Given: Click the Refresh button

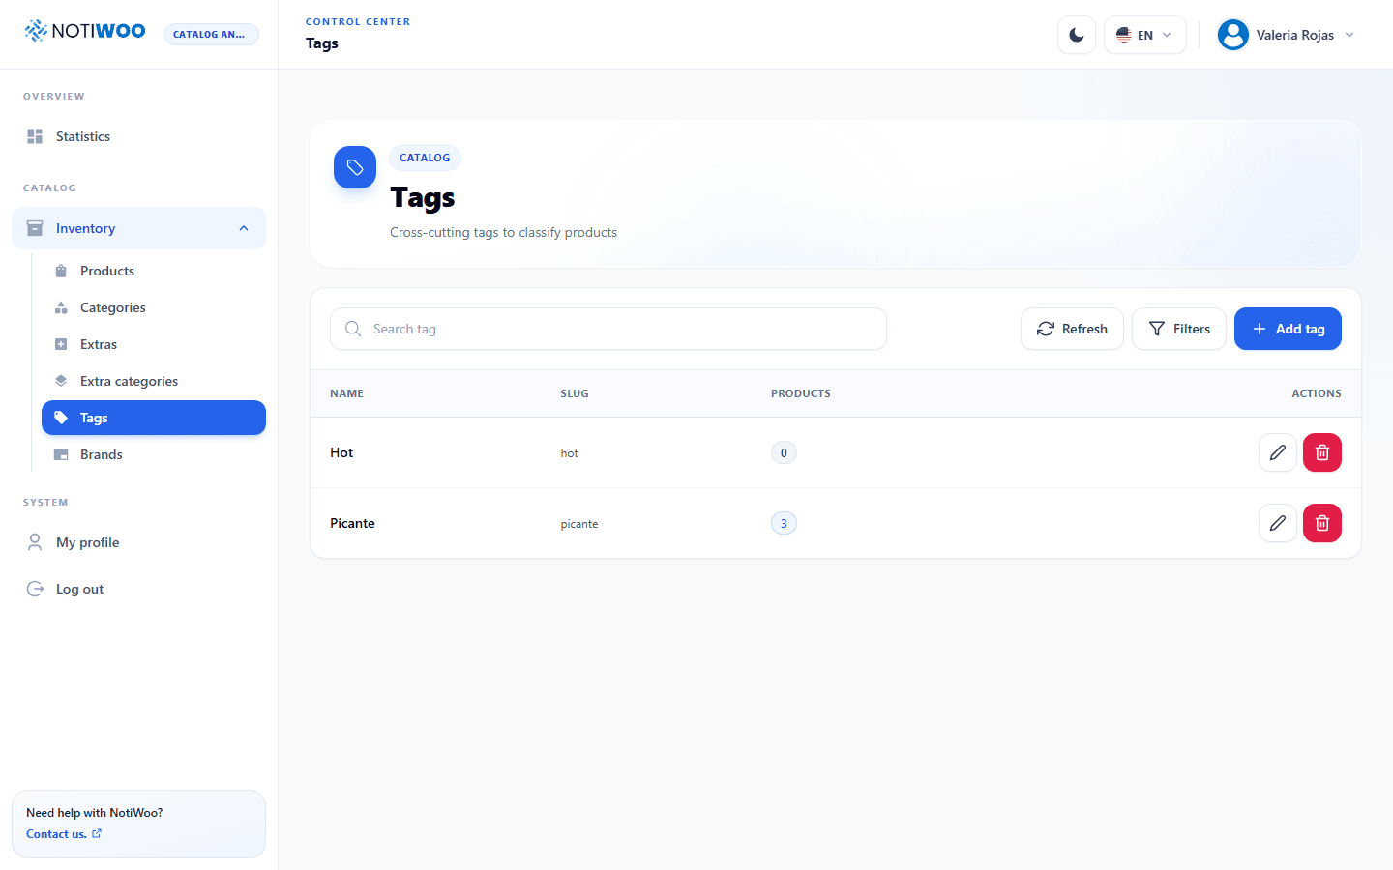Looking at the screenshot, I should tap(1072, 329).
